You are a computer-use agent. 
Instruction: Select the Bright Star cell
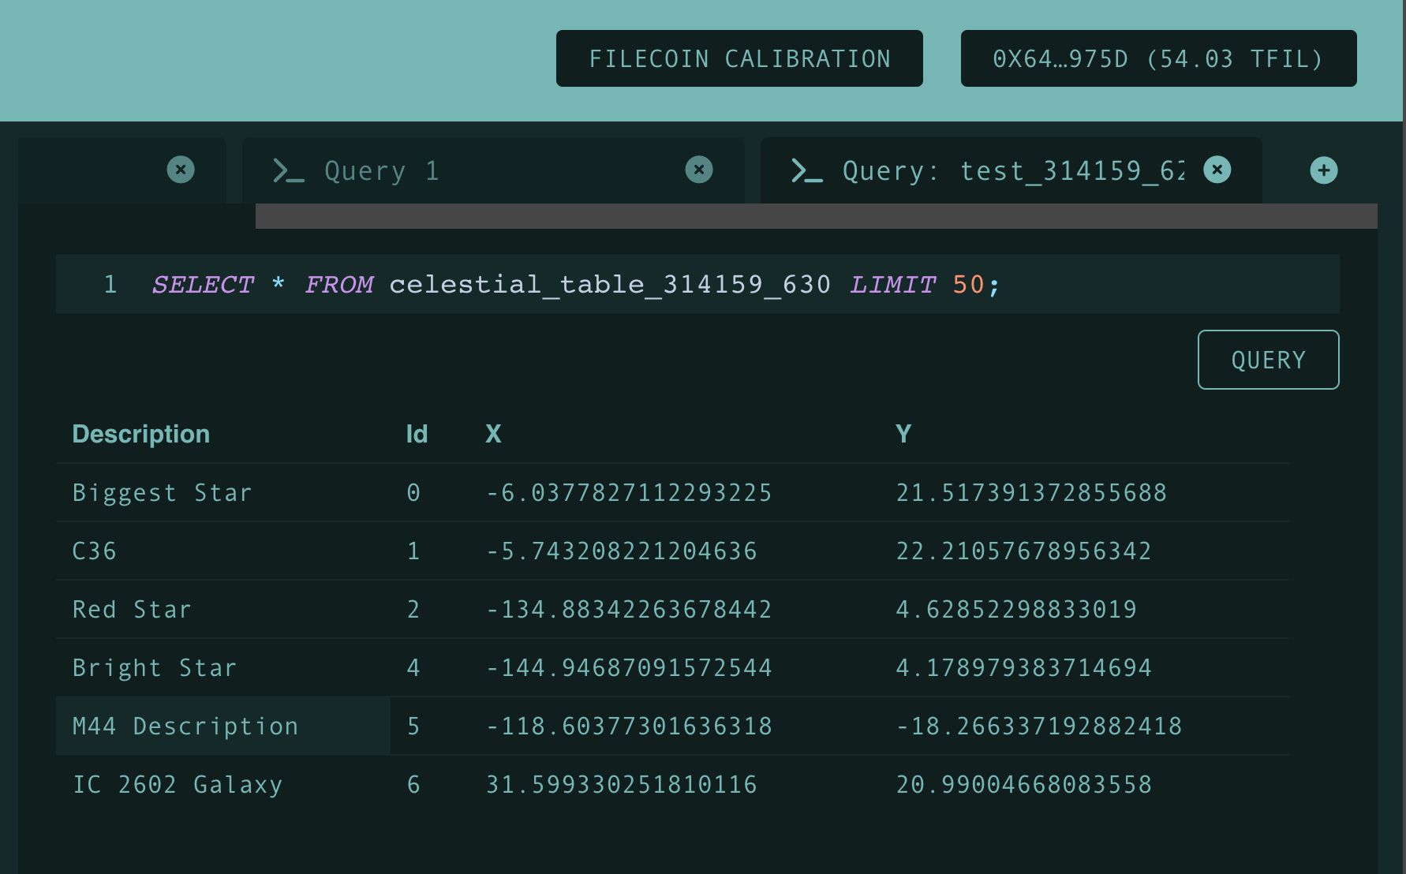tap(223, 667)
